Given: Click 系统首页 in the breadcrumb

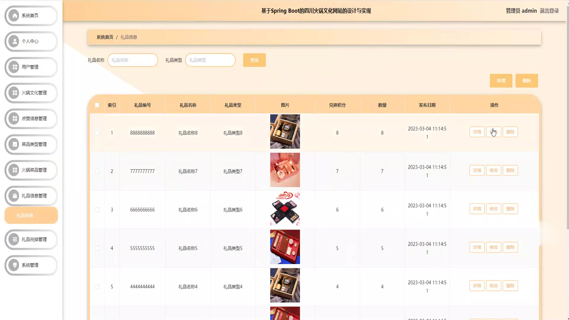Looking at the screenshot, I should click(105, 37).
